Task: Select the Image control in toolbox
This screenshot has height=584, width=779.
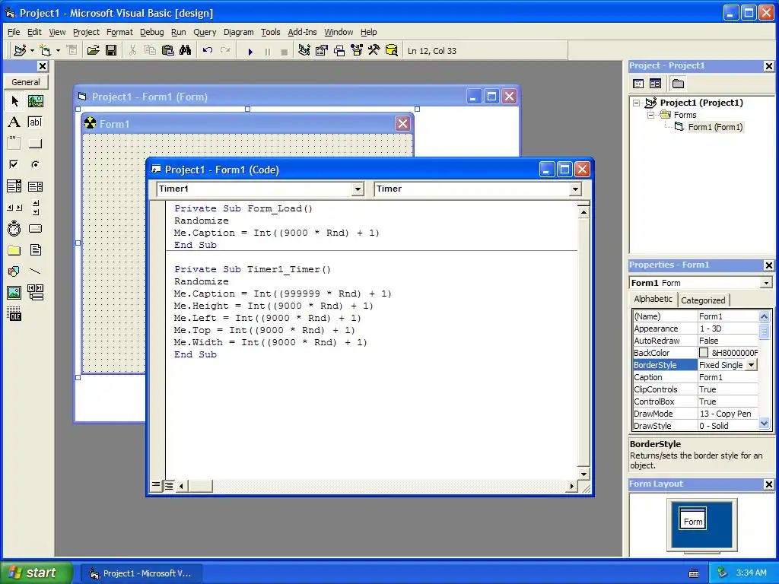Action: coord(14,293)
